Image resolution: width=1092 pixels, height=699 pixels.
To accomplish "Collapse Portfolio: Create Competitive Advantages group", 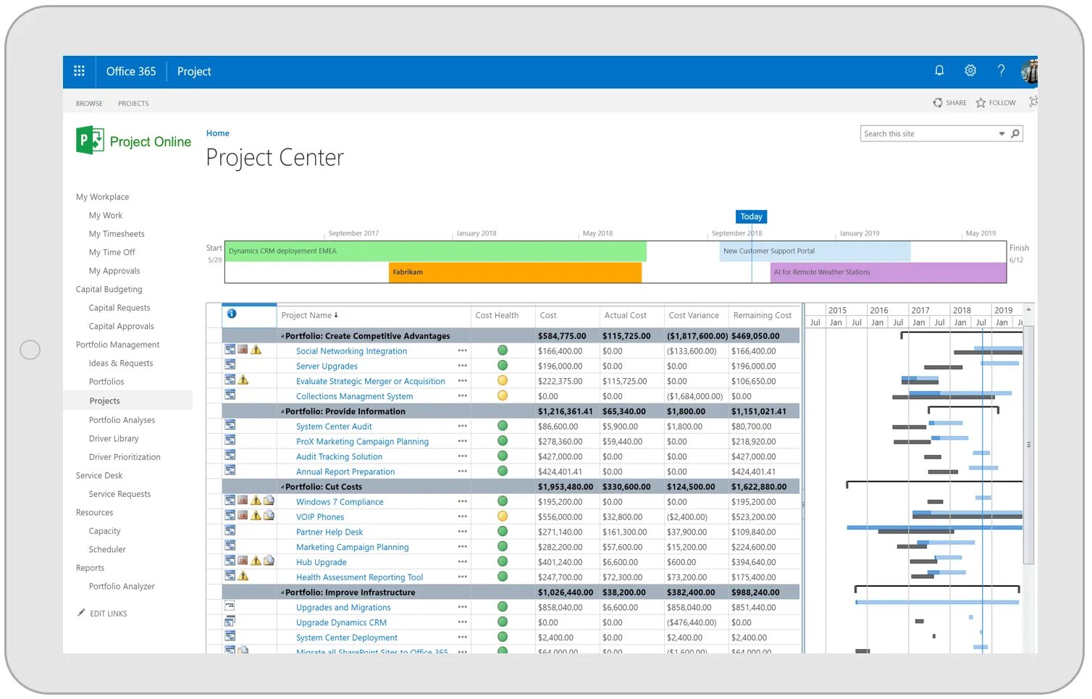I will tap(282, 336).
